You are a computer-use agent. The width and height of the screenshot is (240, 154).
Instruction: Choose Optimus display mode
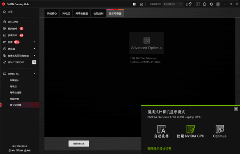[220, 132]
